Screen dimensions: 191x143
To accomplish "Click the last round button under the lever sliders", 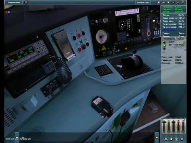I will (x=182, y=139).
